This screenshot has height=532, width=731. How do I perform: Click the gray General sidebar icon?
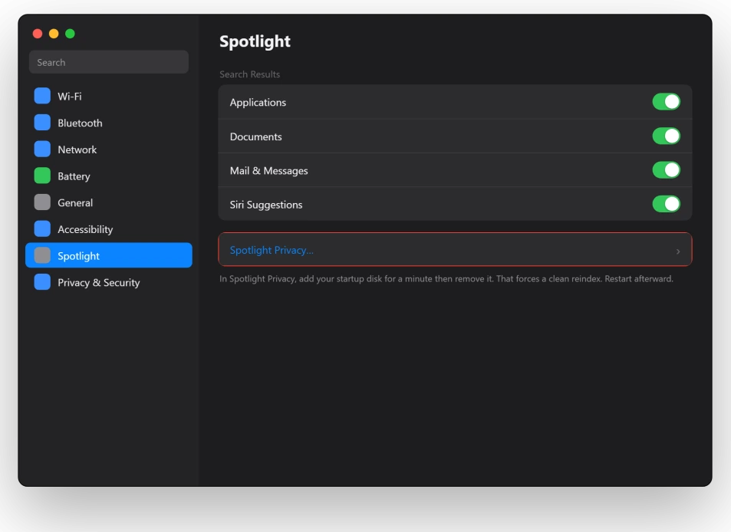point(42,202)
